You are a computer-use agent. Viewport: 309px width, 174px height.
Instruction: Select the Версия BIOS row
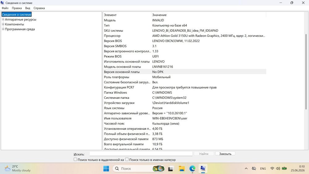pyautogui.click(x=185, y=41)
